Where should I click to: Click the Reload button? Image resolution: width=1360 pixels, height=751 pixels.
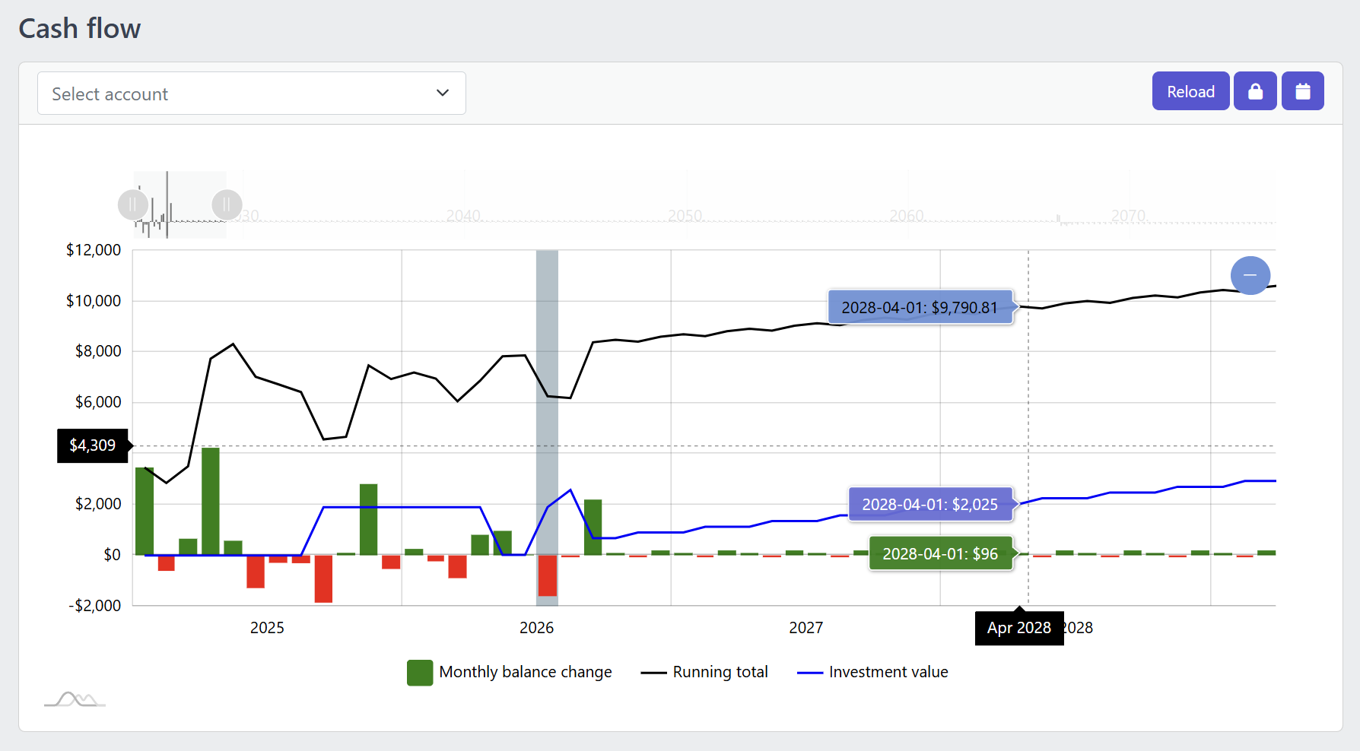coord(1190,91)
